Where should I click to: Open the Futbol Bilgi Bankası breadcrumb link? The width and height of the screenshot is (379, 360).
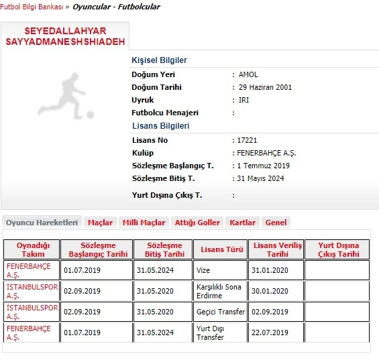(x=32, y=7)
